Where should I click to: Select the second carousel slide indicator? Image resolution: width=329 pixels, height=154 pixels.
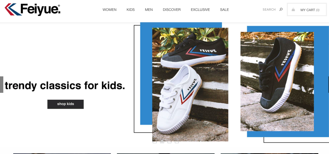point(162,141)
